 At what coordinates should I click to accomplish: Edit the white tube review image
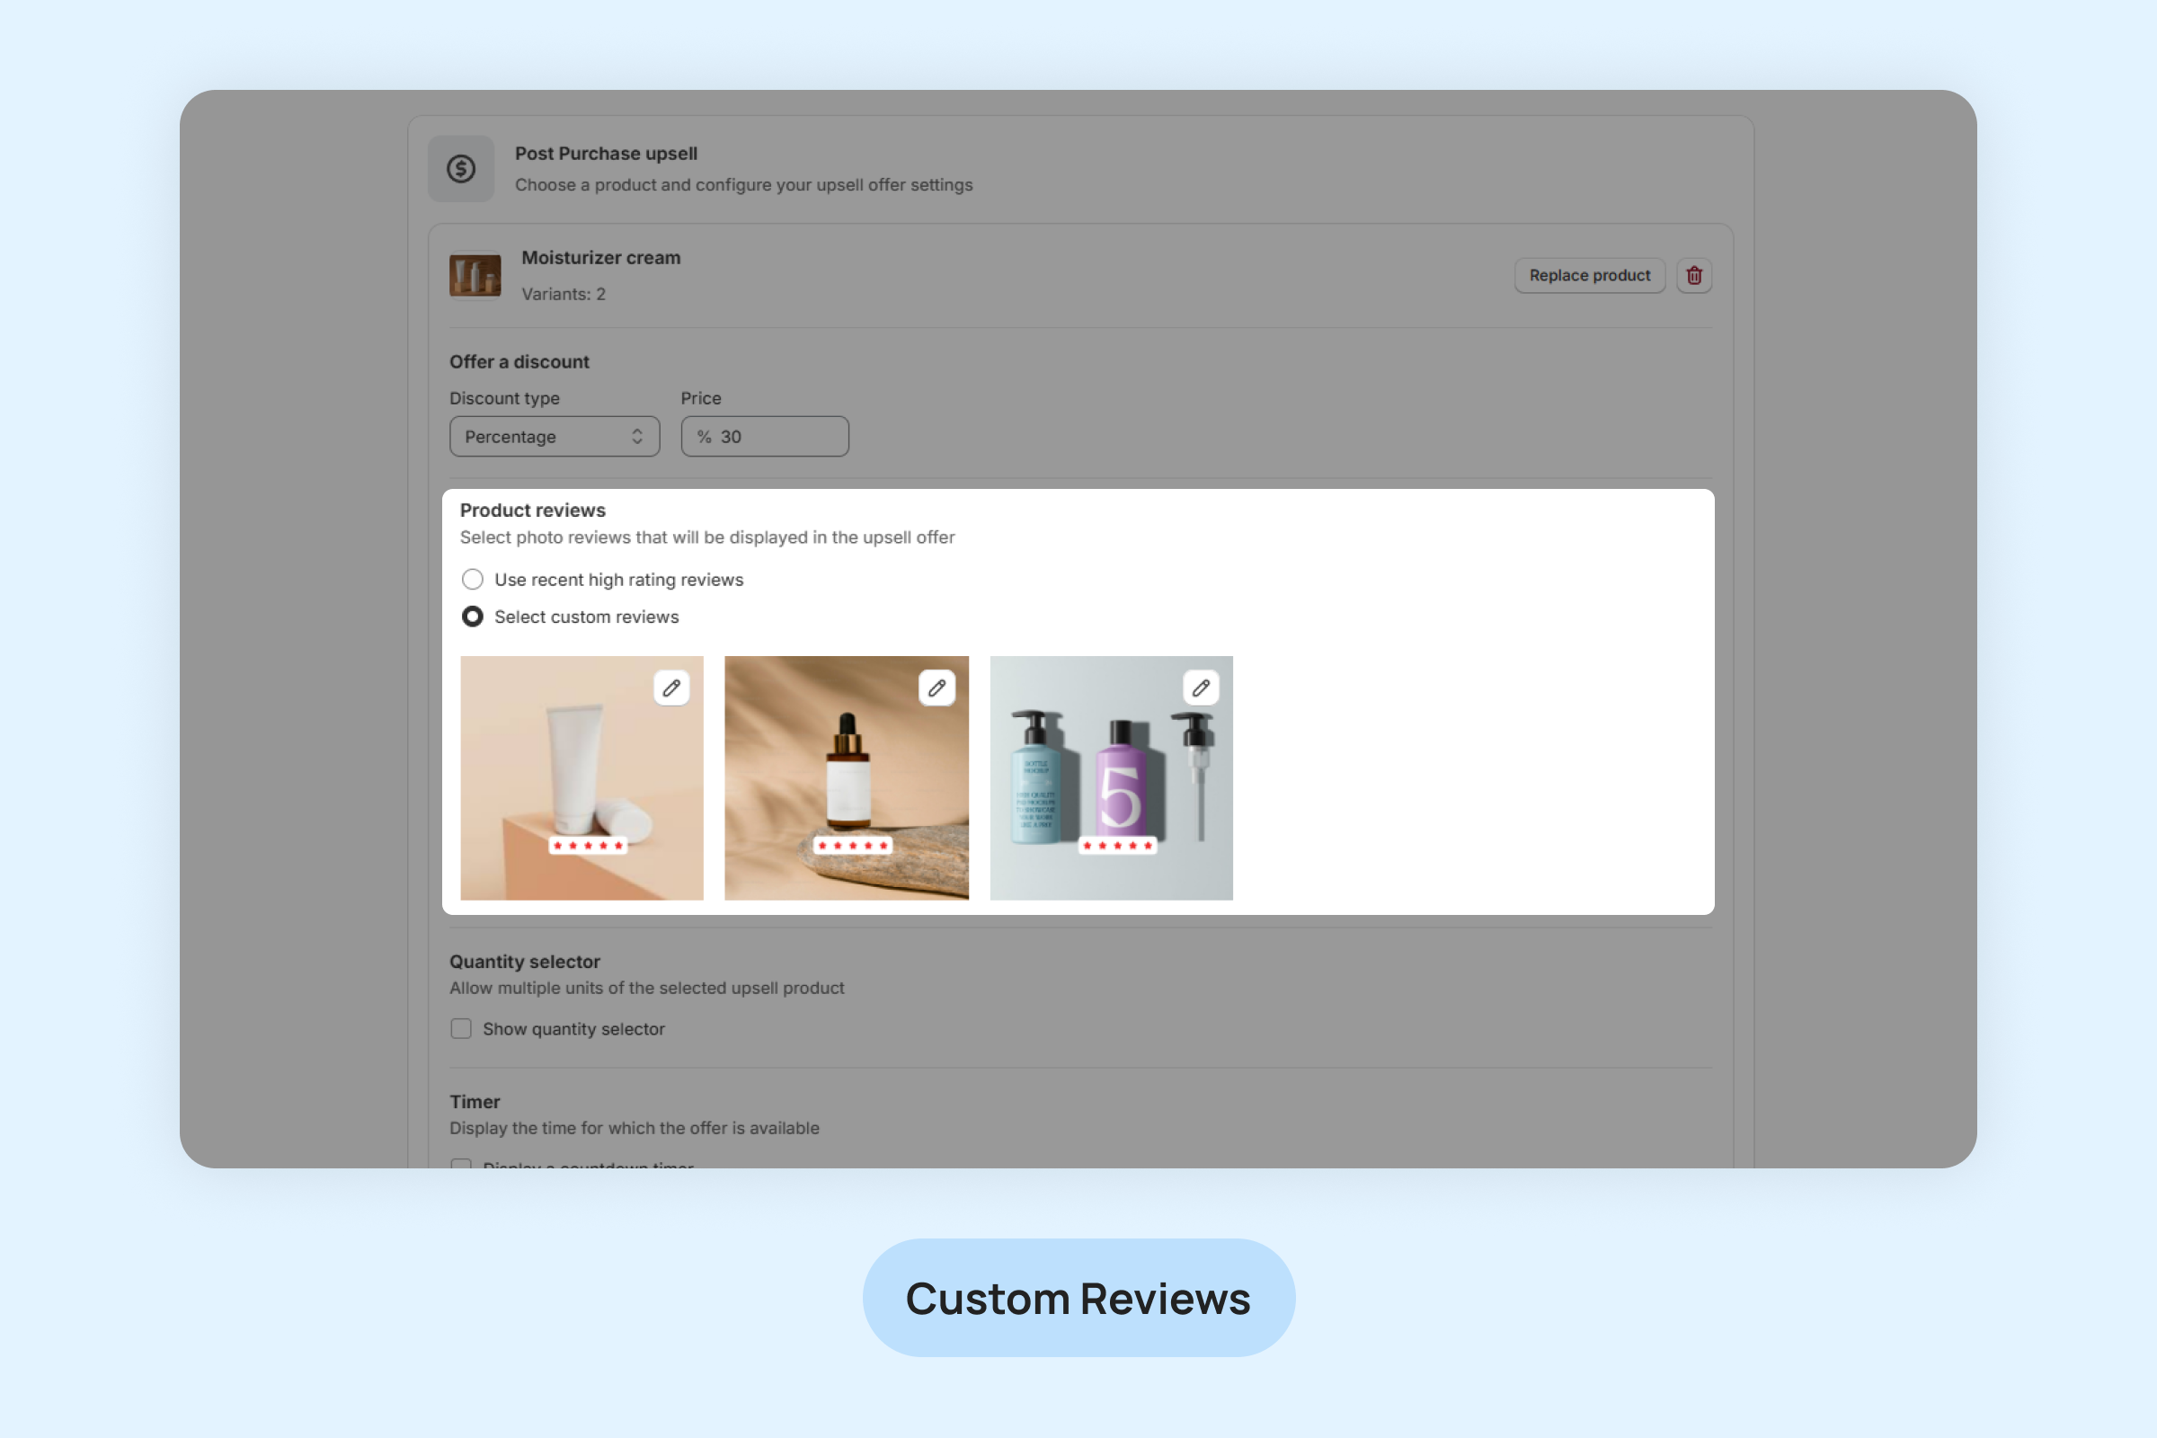coord(671,688)
